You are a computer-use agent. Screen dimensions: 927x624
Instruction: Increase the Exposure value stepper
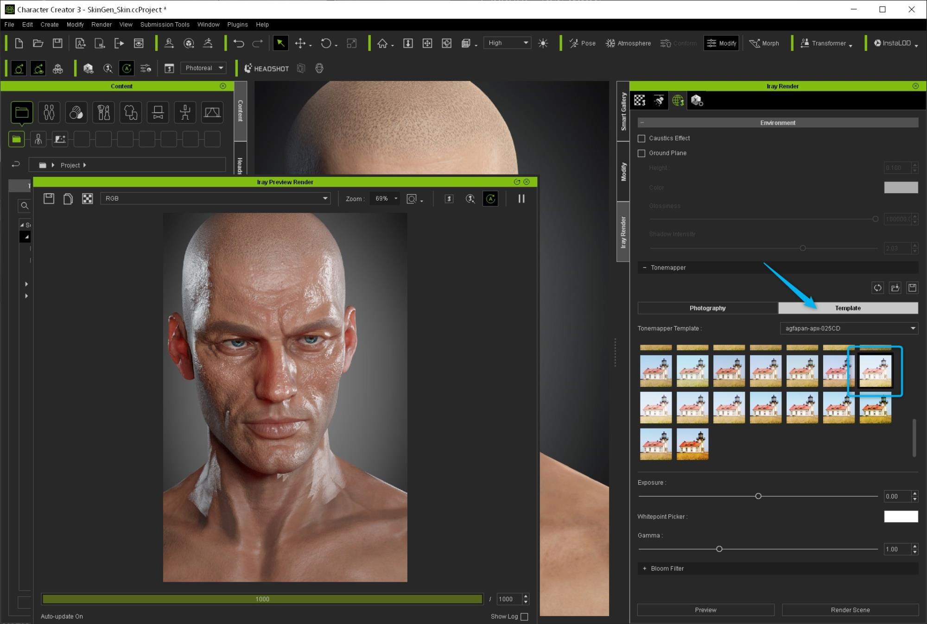point(915,493)
